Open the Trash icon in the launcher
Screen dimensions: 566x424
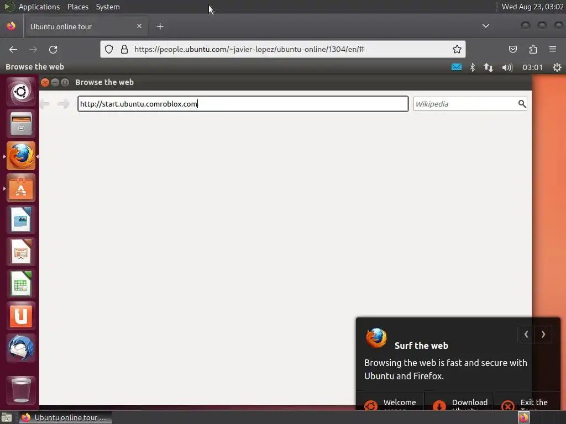[x=21, y=390]
